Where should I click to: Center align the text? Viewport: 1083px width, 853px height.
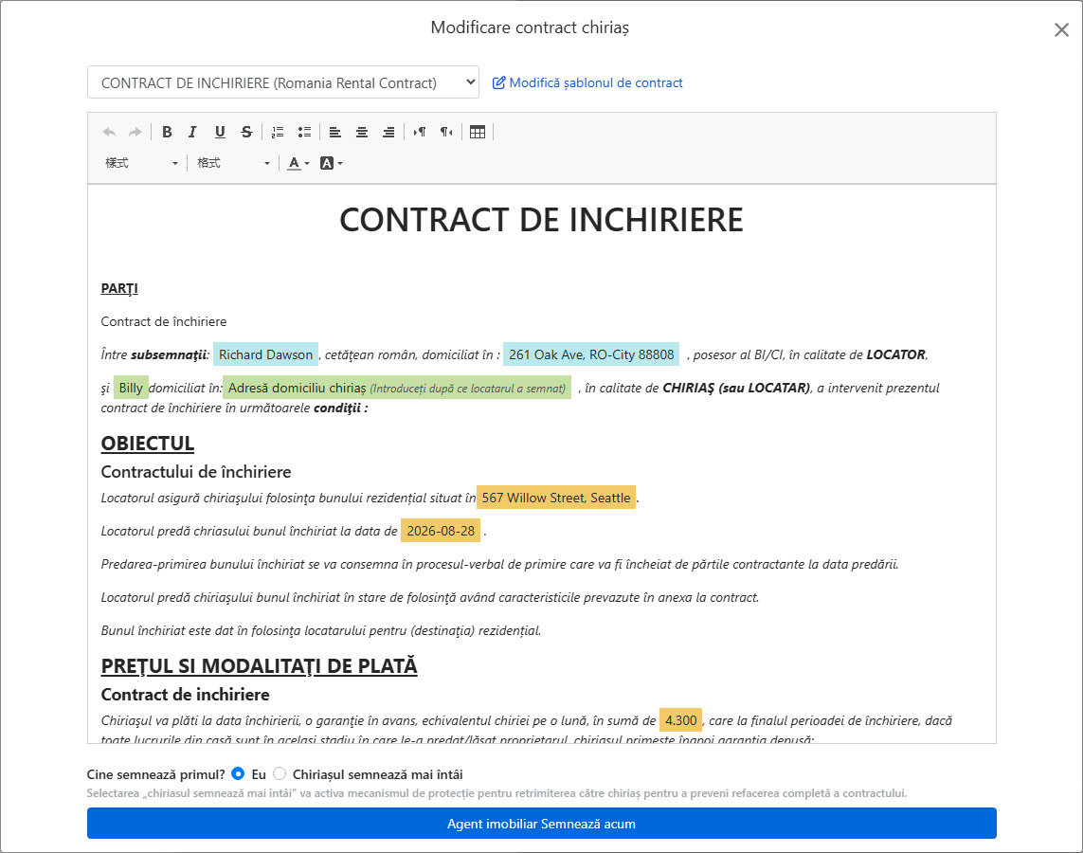362,132
